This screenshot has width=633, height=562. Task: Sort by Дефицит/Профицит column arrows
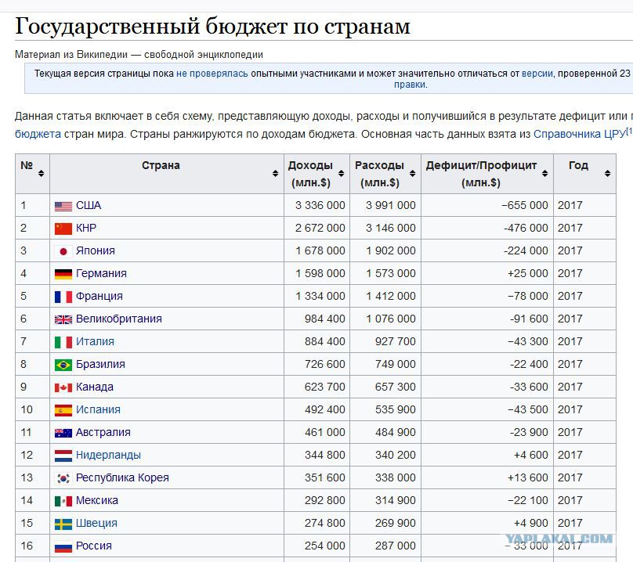click(544, 174)
